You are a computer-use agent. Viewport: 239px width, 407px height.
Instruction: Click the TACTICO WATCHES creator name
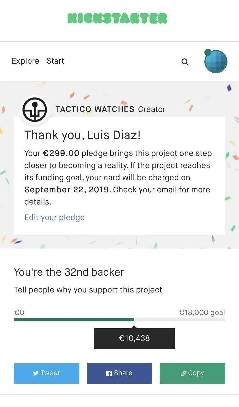point(95,109)
